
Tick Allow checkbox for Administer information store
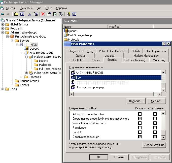pyautogui.click(x=140, y=114)
